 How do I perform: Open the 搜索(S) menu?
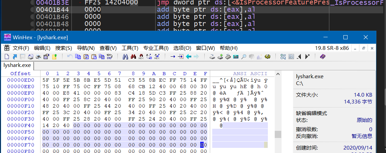(x=64, y=48)
